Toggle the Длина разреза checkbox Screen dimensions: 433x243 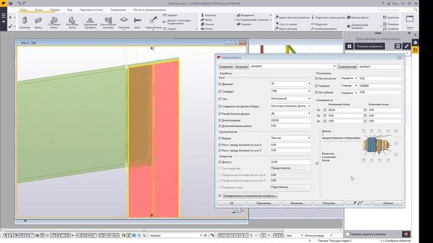tap(220, 120)
